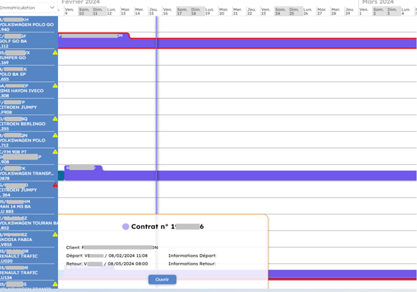
Task: Click warning icon on Hayon Iveco row
Action: coord(55,86)
